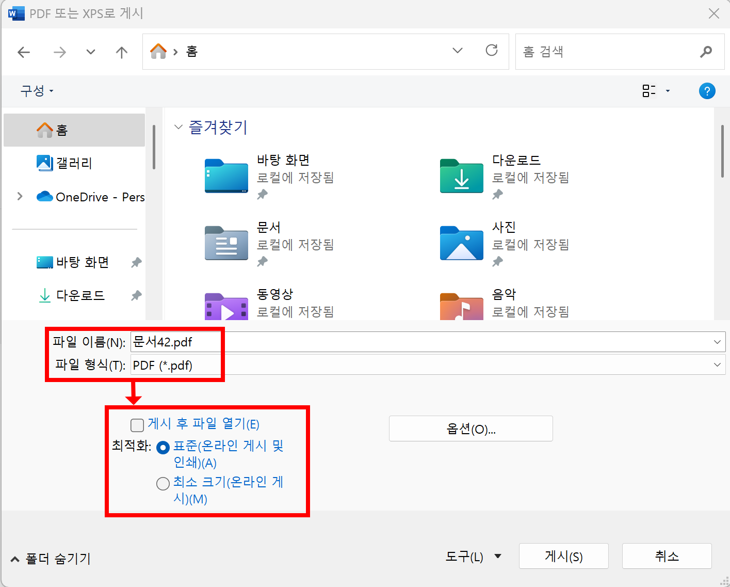Collapse folders with 폴더 숨기기
This screenshot has height=587, width=730.
coord(51,559)
